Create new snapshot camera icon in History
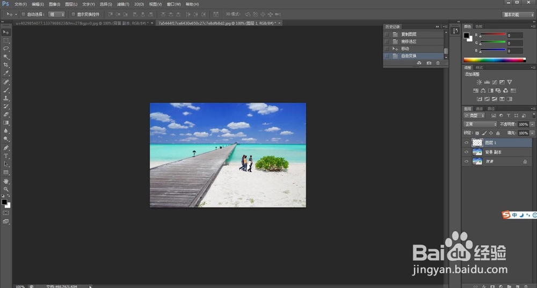This screenshot has height=288, width=537. [x=429, y=63]
